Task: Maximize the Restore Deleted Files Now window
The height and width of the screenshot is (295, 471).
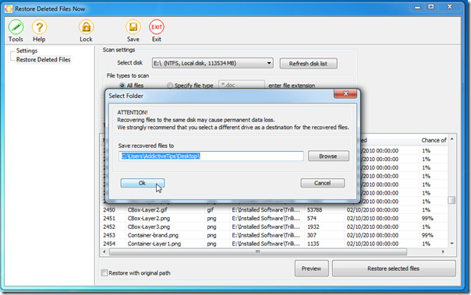Action: tap(431, 6)
